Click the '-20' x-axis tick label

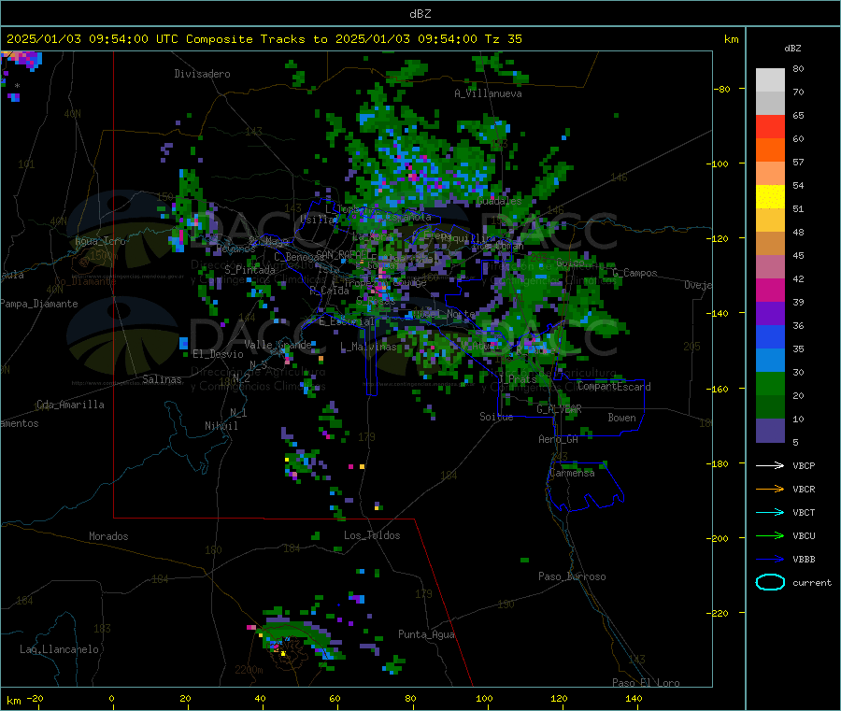point(35,698)
